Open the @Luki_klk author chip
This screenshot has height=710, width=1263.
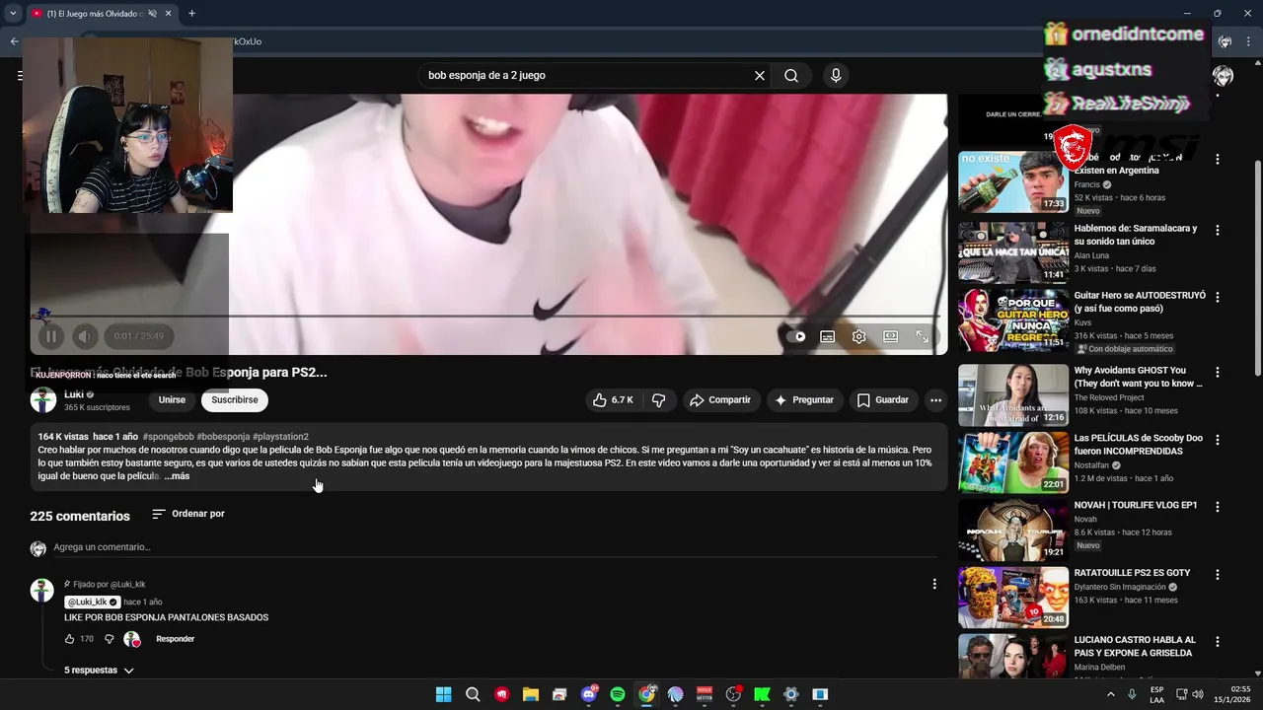click(93, 603)
